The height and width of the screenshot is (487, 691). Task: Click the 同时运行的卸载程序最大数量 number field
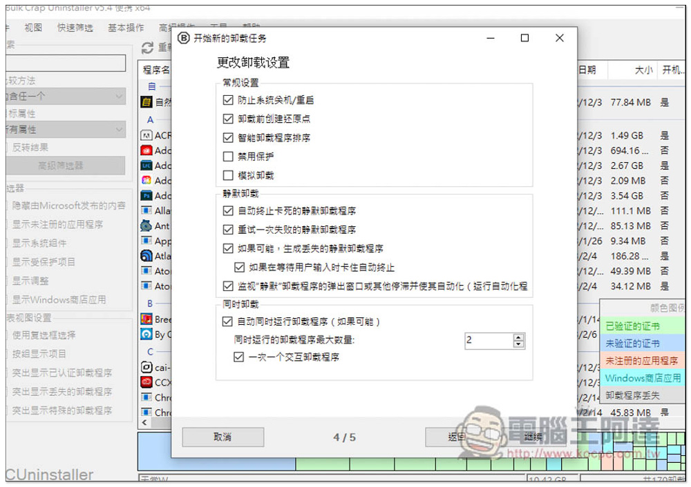489,341
